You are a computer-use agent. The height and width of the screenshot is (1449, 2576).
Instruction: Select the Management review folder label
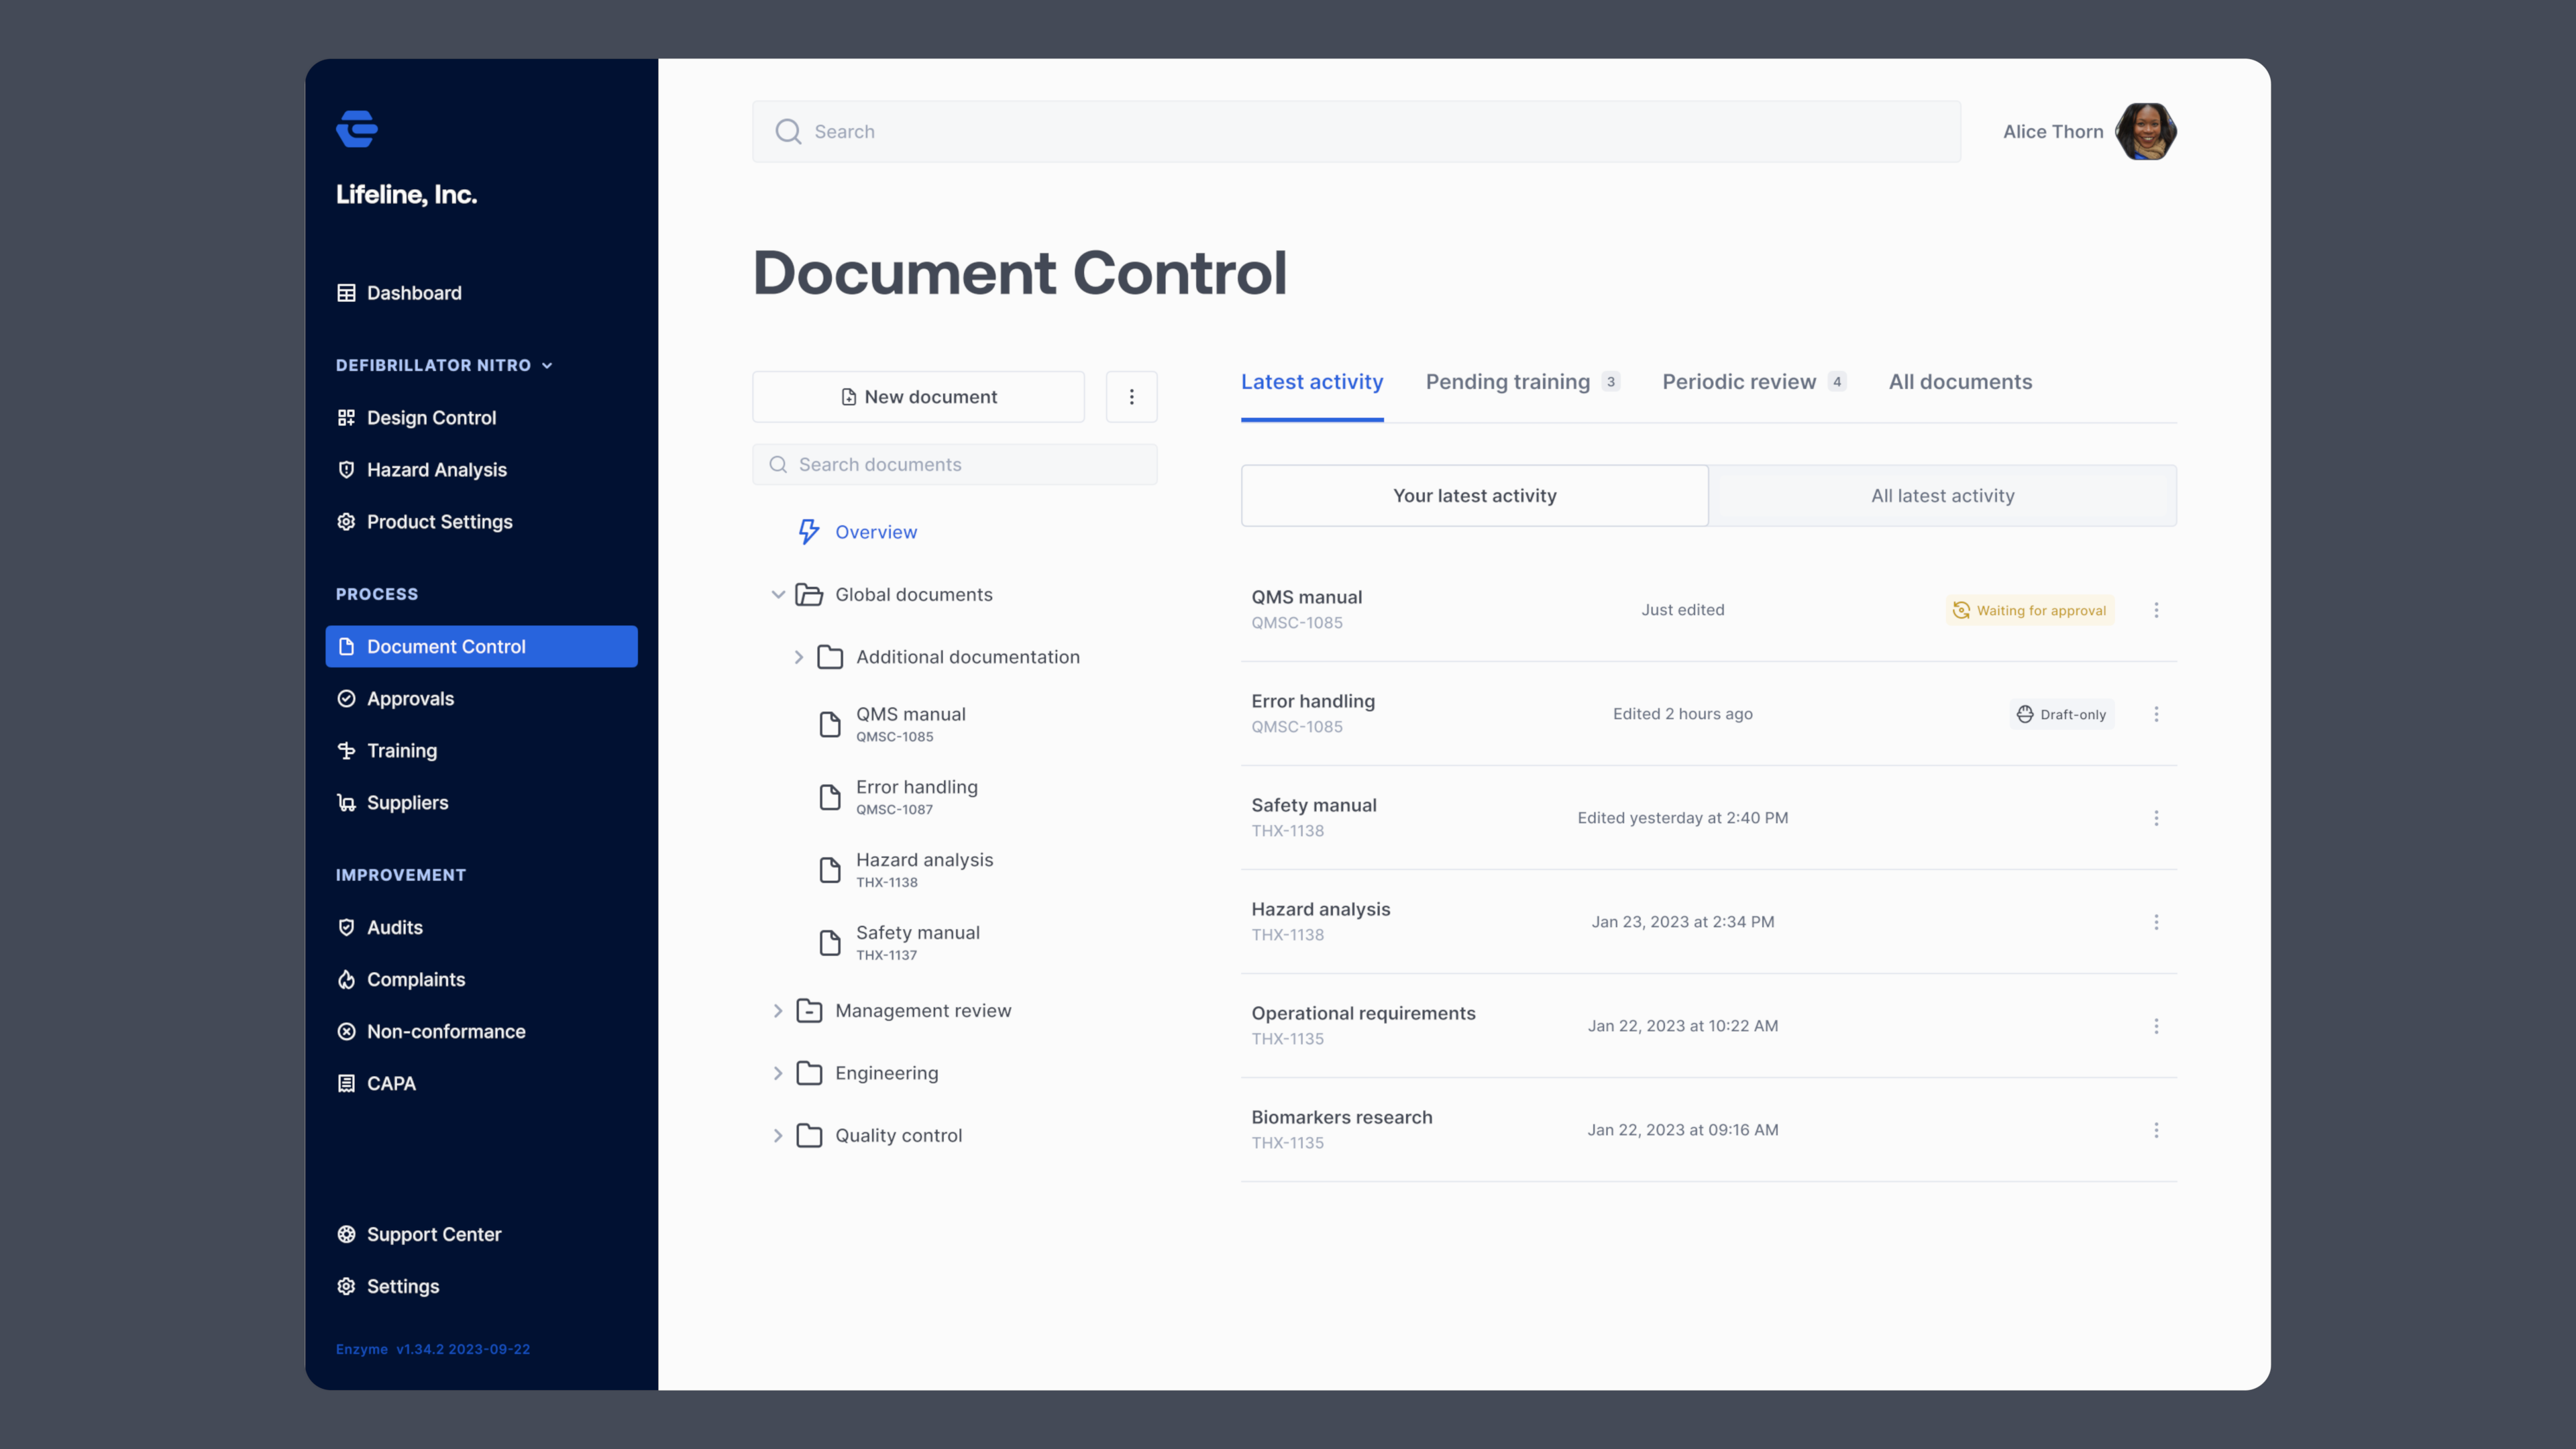click(x=923, y=1011)
